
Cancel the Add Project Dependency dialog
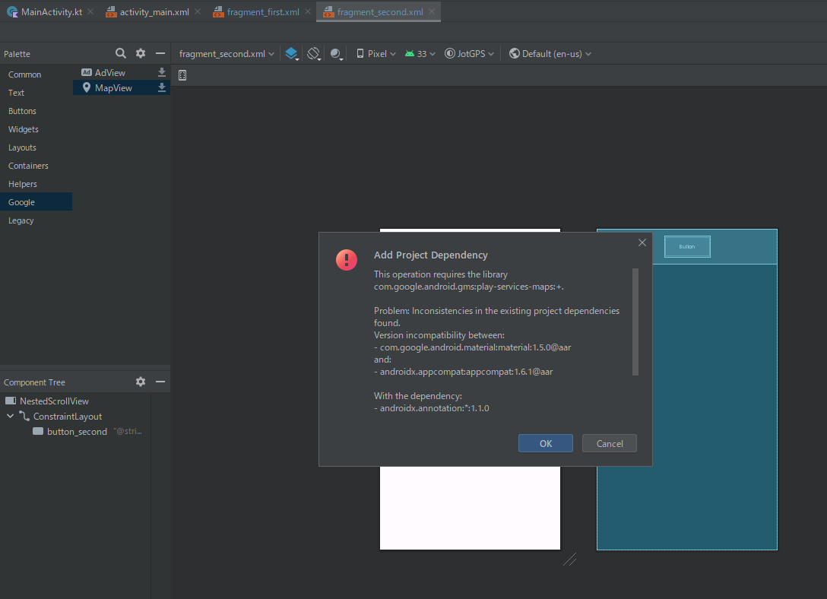click(x=609, y=443)
